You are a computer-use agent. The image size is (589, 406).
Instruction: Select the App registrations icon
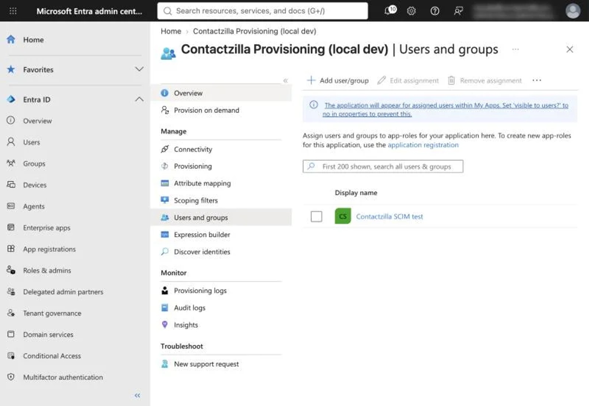click(11, 249)
